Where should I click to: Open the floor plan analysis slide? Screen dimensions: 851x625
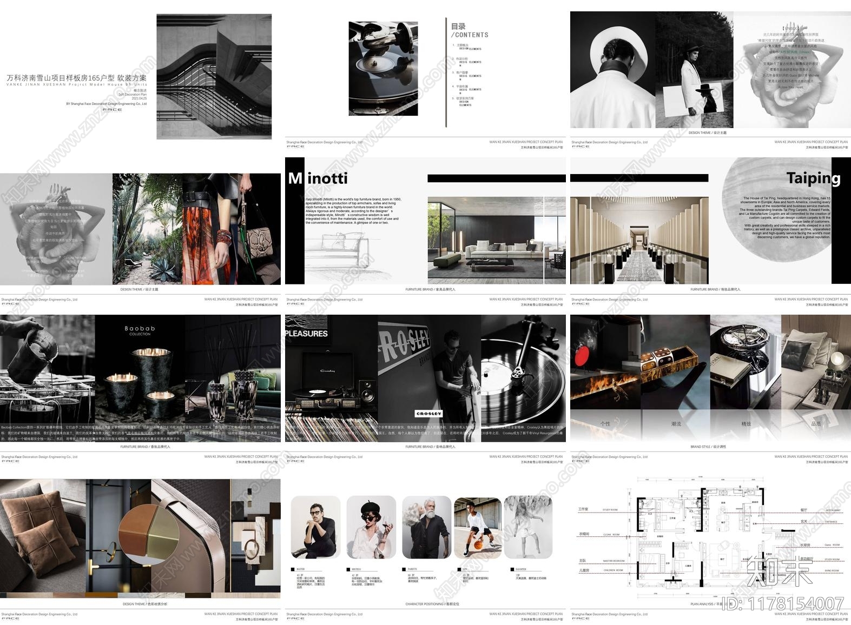[x=710, y=548]
